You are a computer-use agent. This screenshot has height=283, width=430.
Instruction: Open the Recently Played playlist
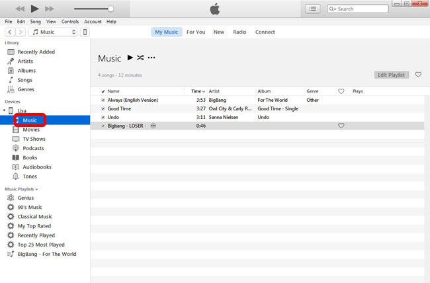[x=36, y=235]
